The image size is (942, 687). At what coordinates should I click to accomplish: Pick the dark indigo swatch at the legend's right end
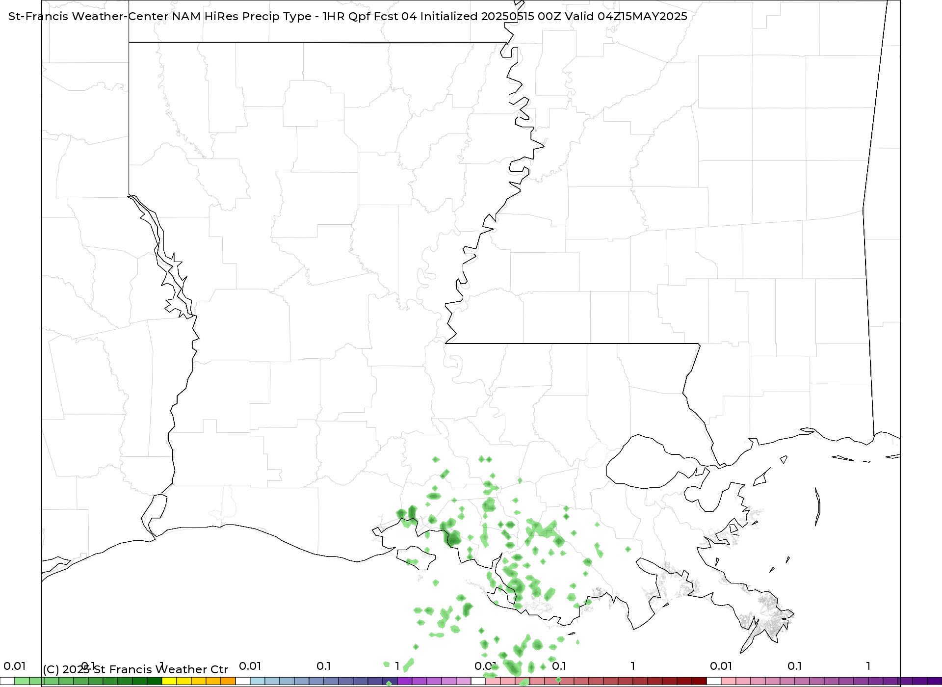935,681
